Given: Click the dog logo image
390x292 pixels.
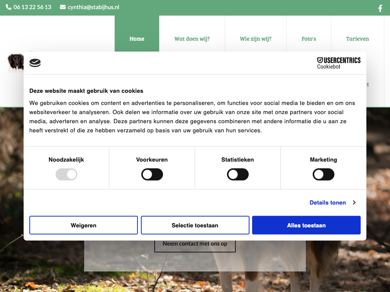Looking at the screenshot, I should point(15,63).
